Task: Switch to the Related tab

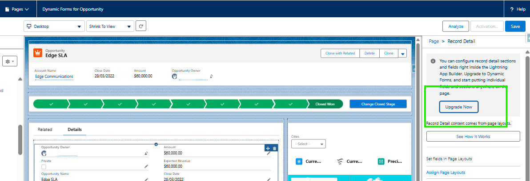Action: coord(45,130)
